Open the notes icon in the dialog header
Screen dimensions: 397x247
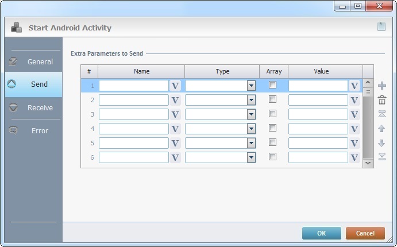click(381, 26)
